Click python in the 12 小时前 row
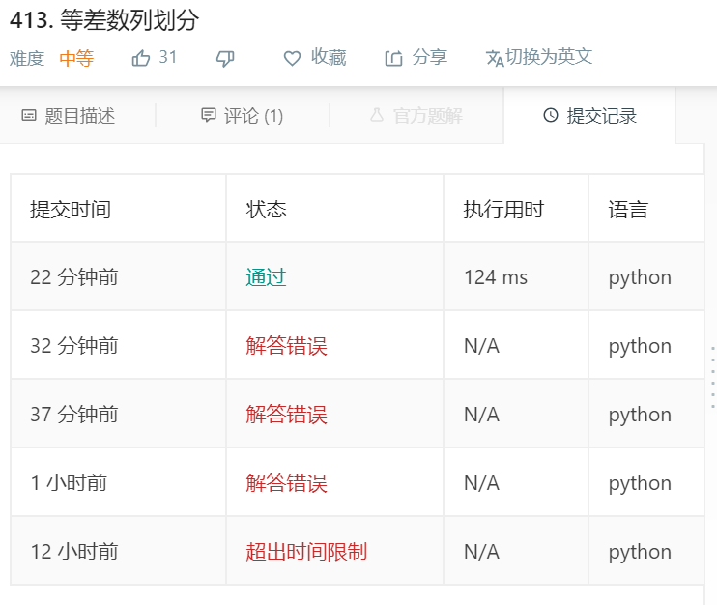717x605 pixels. (640, 553)
